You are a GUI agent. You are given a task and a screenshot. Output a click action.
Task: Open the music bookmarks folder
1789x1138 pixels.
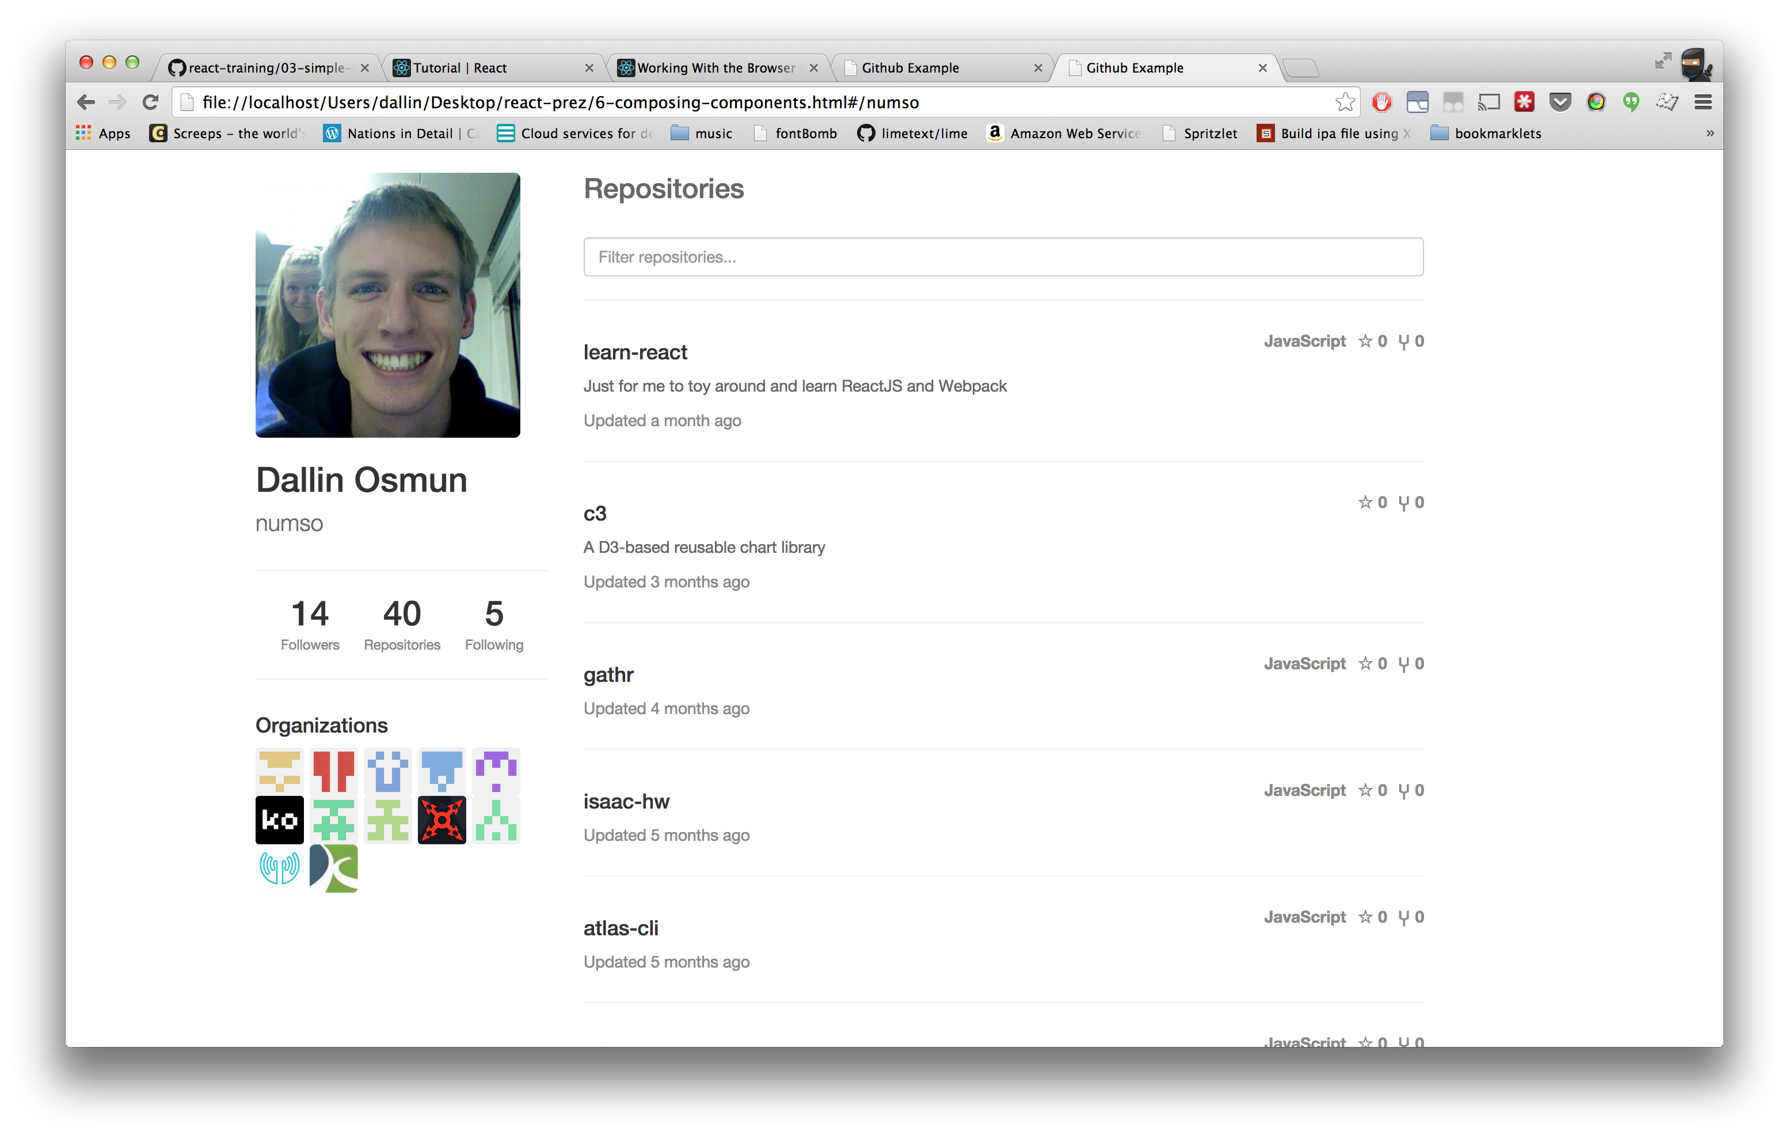(x=701, y=133)
